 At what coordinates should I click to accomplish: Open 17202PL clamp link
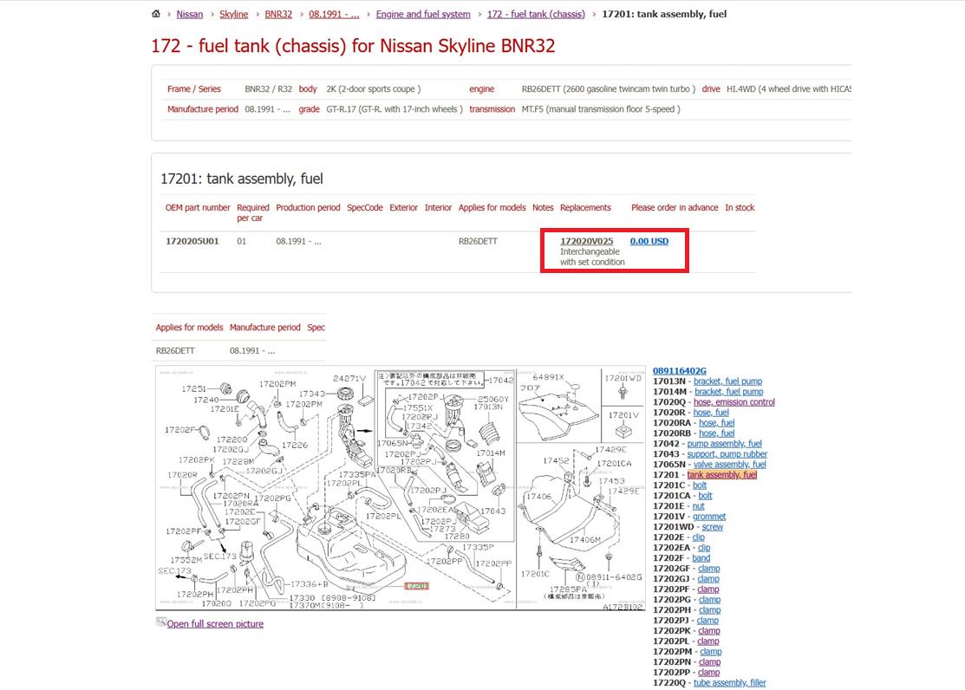point(708,641)
